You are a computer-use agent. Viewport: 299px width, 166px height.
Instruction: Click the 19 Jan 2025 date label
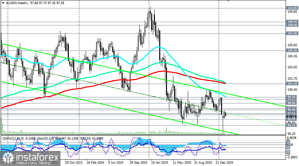(x=160, y=163)
